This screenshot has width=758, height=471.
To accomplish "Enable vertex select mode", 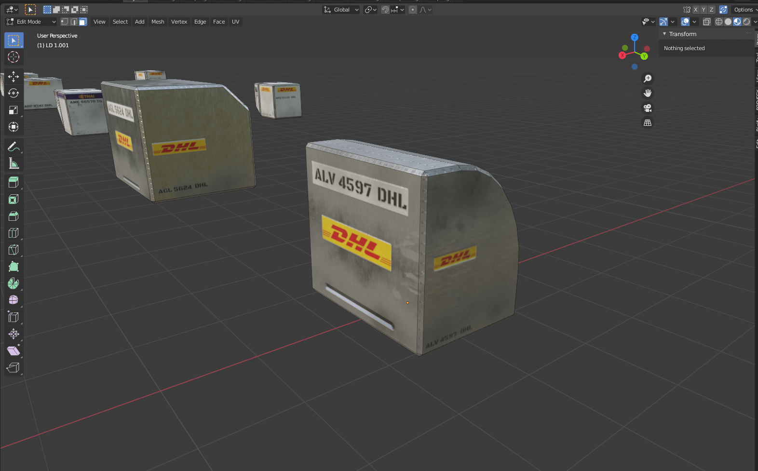I will tap(65, 22).
